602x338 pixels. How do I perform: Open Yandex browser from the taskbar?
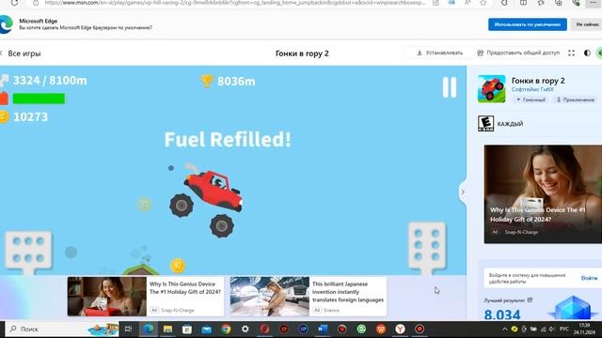pyautogui.click(x=400, y=329)
